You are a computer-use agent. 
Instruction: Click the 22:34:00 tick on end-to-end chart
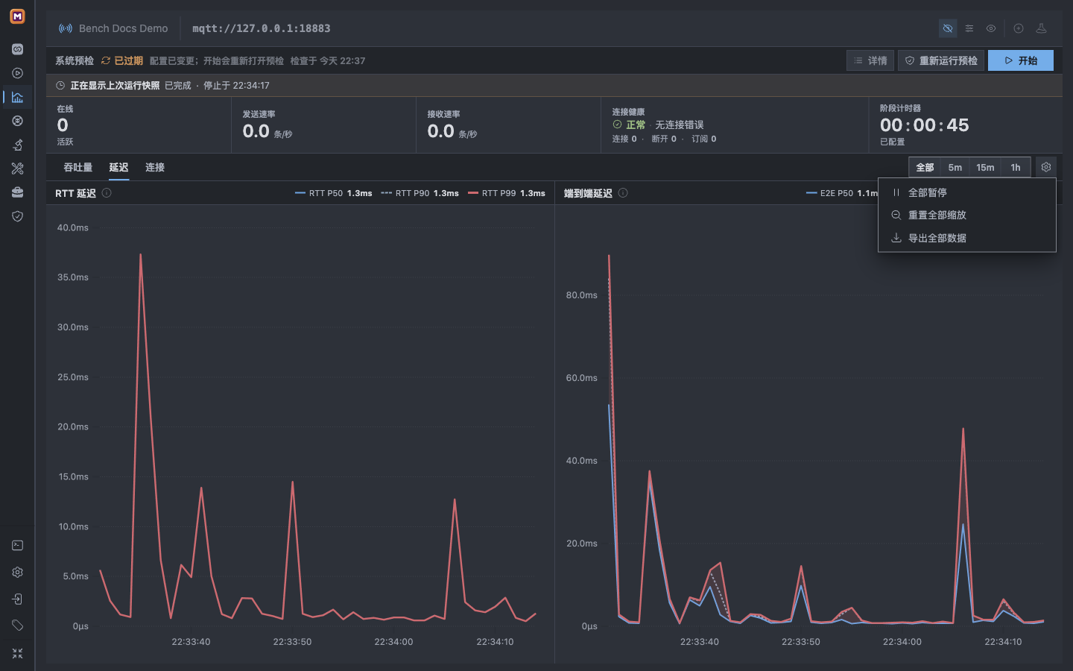click(902, 642)
